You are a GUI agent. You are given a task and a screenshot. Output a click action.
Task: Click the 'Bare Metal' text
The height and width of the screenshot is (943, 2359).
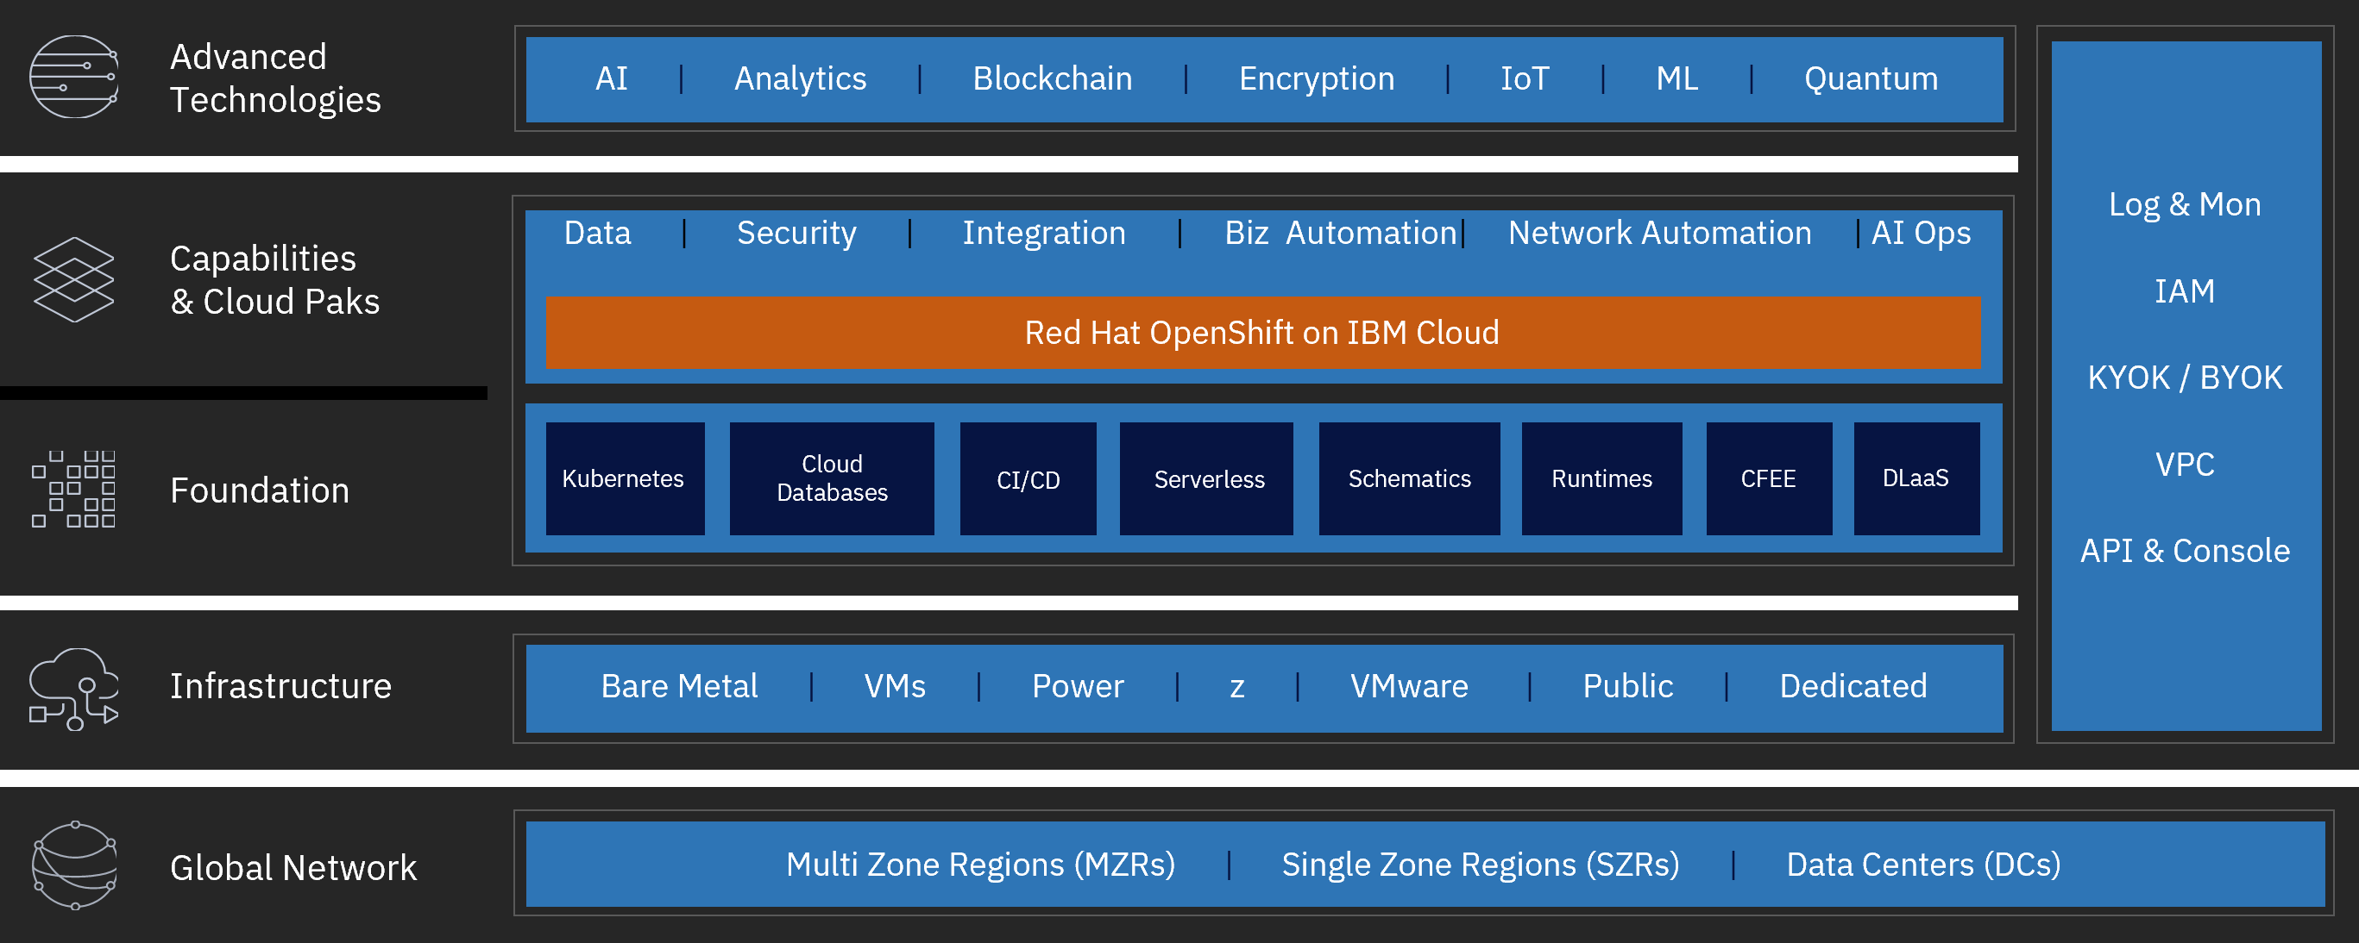click(x=680, y=687)
